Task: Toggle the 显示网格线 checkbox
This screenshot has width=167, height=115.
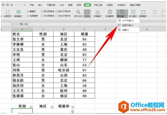Action: tap(42, 11)
